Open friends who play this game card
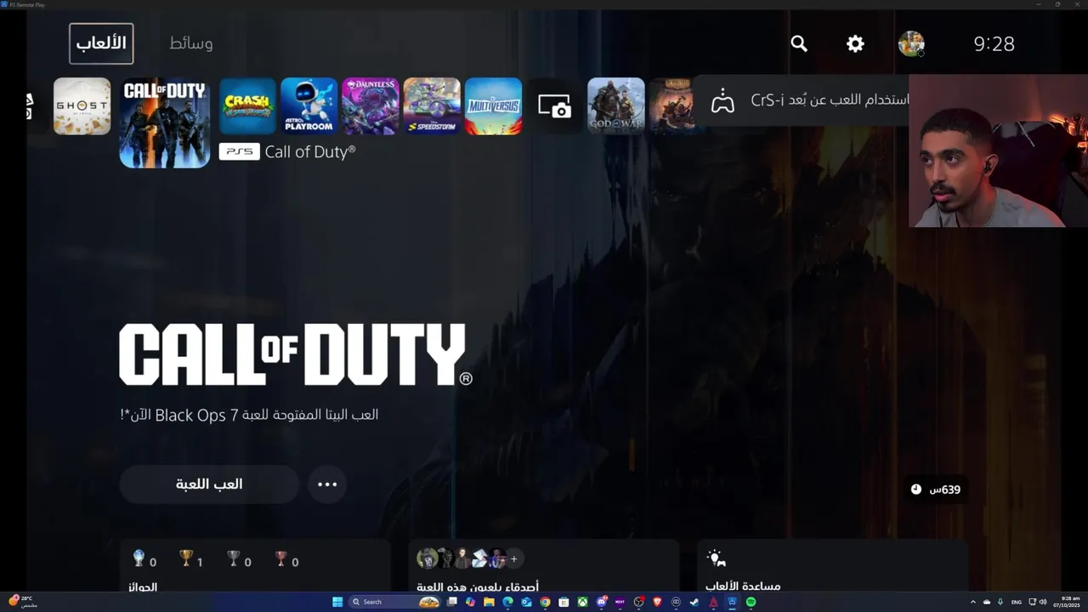 [x=544, y=567]
